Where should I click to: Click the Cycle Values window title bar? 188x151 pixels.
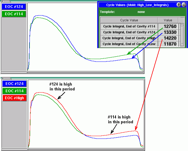coord(138,5)
